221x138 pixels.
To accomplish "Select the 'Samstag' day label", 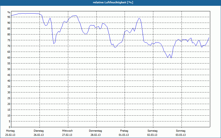I will [x=152, y=131].
